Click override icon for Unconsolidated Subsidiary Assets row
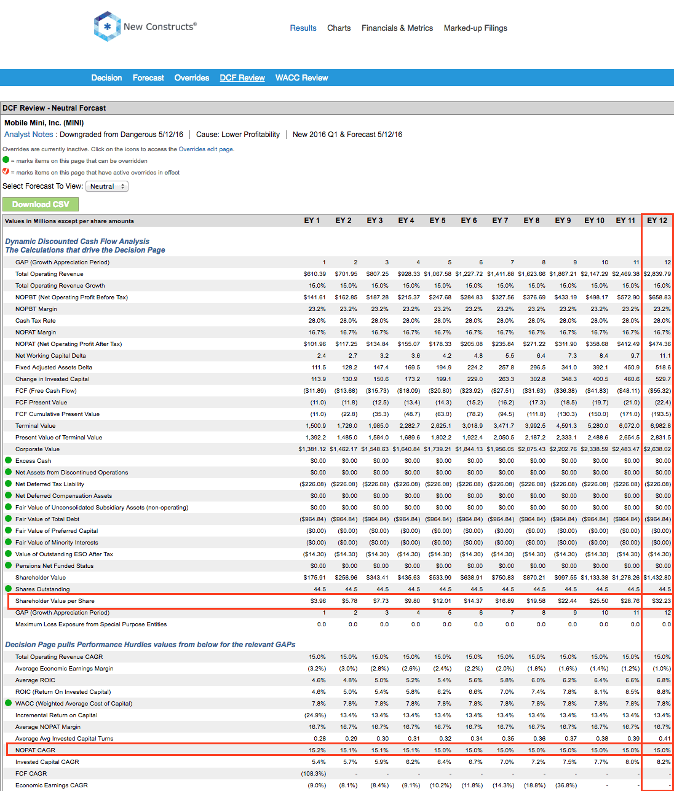The width and height of the screenshot is (674, 791). point(9,507)
